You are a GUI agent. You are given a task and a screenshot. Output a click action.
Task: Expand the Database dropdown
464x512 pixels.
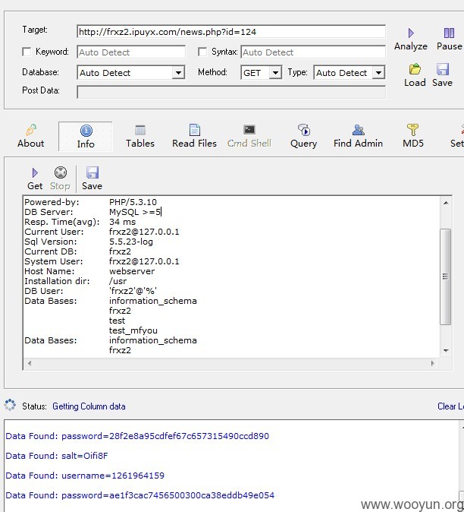(x=178, y=72)
